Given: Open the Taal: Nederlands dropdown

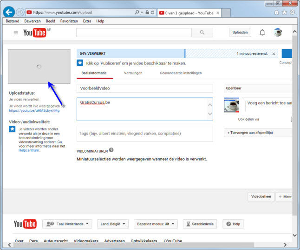Looking at the screenshot, I should click(x=67, y=224).
